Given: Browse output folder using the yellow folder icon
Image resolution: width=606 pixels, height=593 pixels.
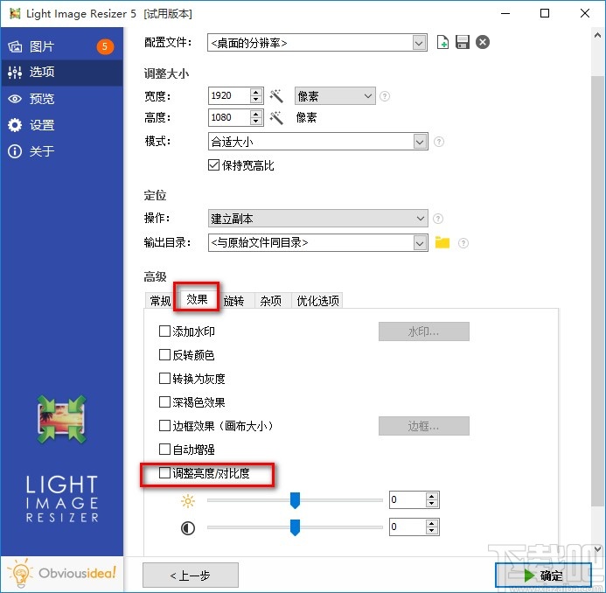Looking at the screenshot, I should tap(442, 242).
